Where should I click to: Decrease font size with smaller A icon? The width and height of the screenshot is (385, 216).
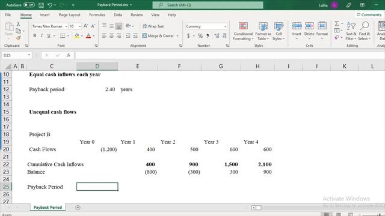tap(93, 26)
